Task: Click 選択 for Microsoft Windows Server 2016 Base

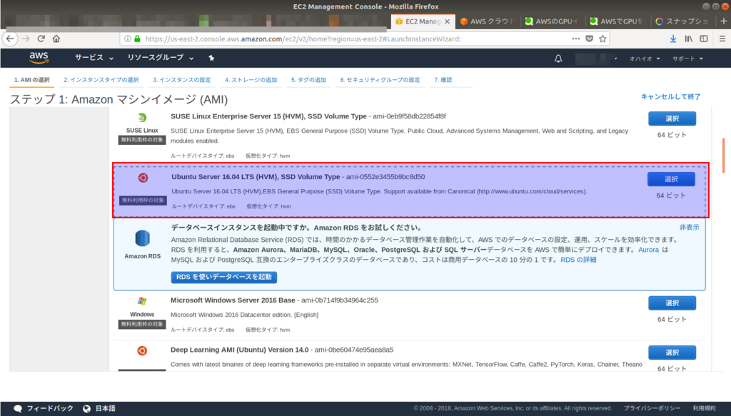Action: [x=672, y=303]
